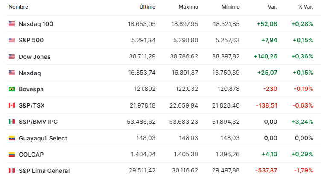Screen dimensions: 321x175
Task: Click the Ecuador flag beside Guayaquil Select
Action: coord(12,138)
